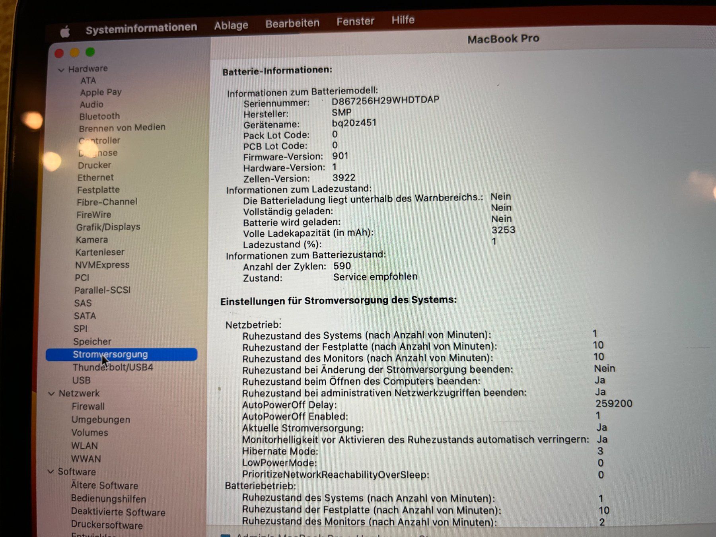Select ATA in the sidebar
The width and height of the screenshot is (716, 537).
[x=88, y=80]
